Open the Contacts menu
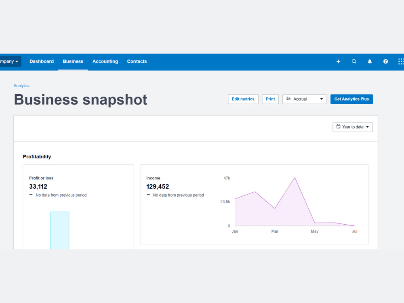The image size is (404, 303). coord(137,61)
